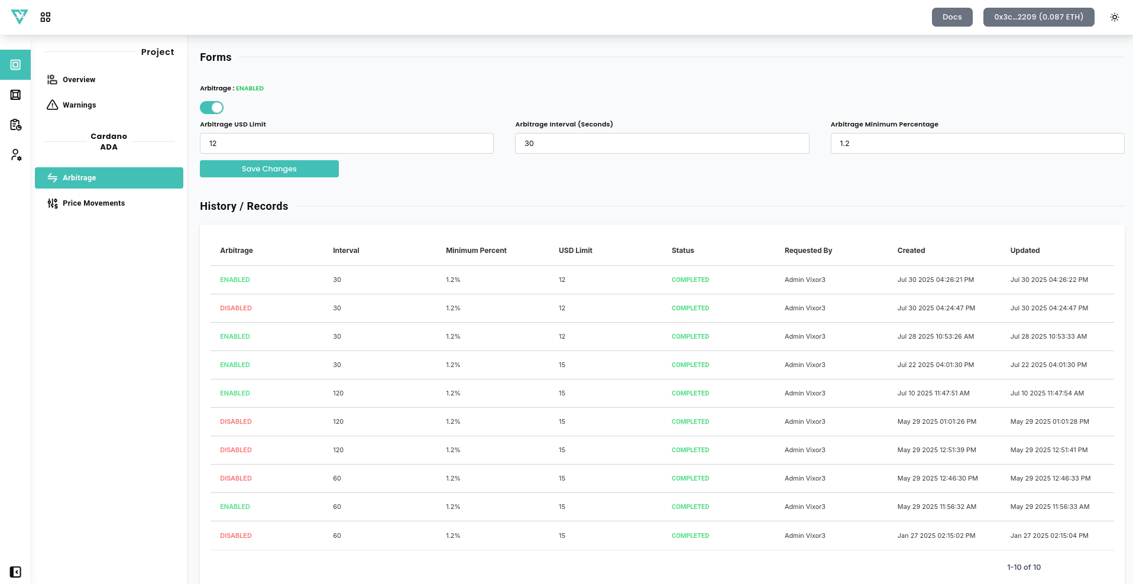Focus the Arbitrage USD Limit field
The image size is (1133, 584).
[347, 144]
